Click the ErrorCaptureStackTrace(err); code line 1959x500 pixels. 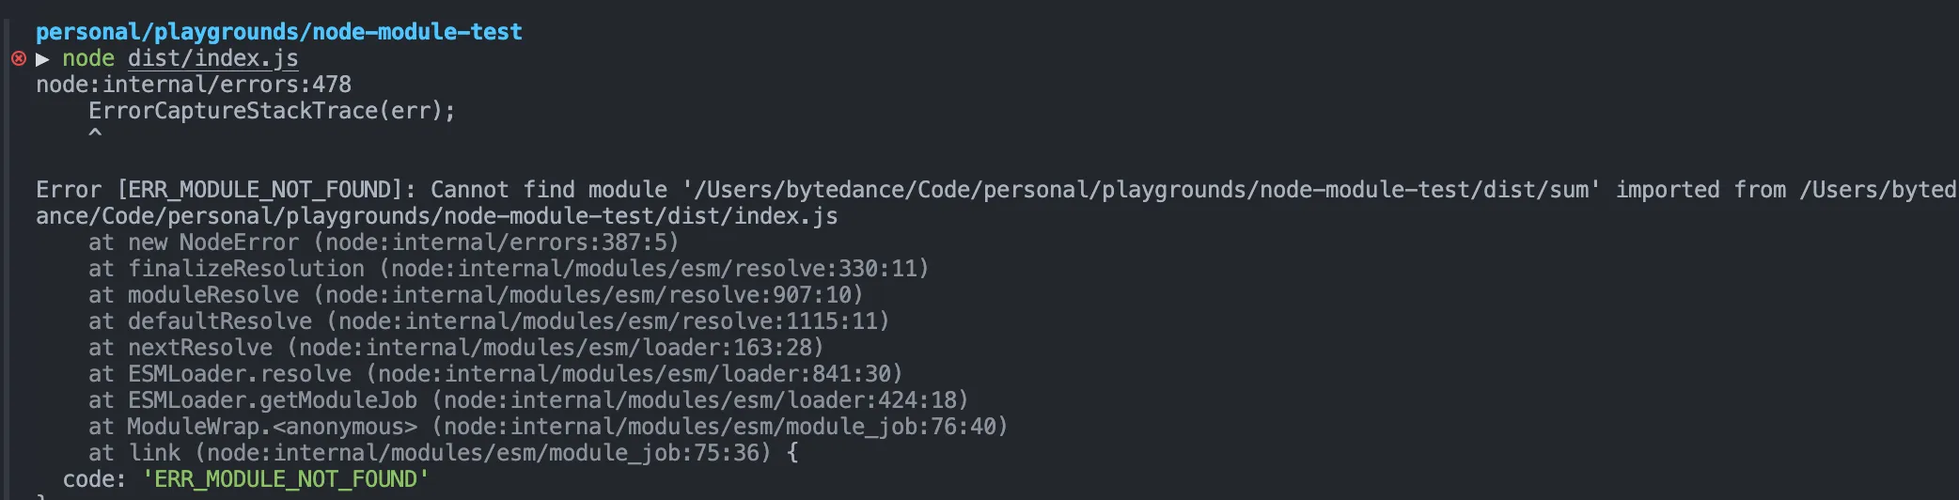tap(272, 111)
